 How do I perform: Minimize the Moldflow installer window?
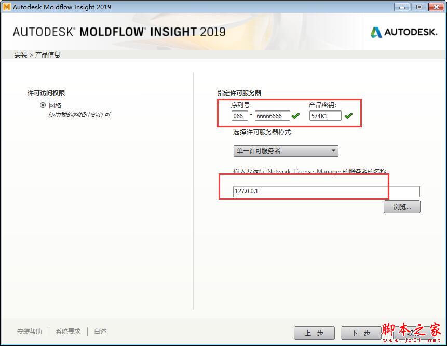click(402, 7)
